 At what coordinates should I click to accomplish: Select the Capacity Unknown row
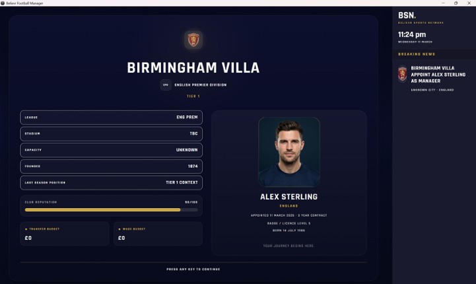111,150
